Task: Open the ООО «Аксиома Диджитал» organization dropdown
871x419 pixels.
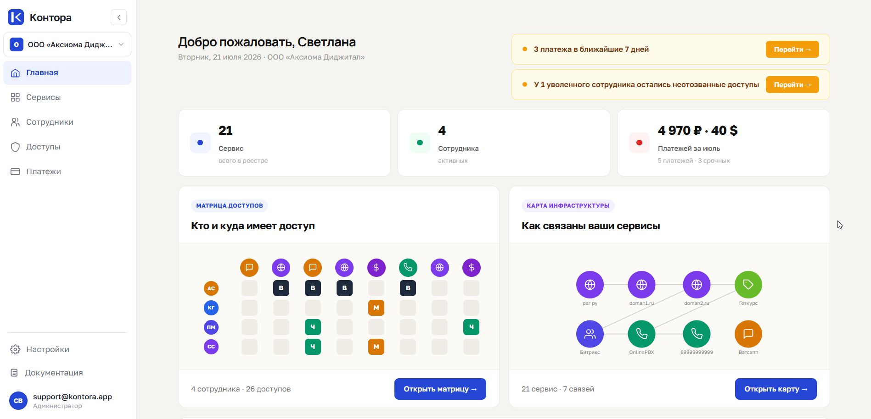Action: 67,44
